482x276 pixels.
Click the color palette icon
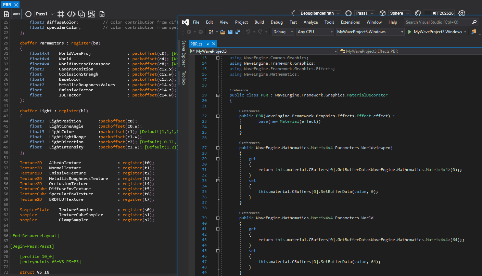(418, 13)
